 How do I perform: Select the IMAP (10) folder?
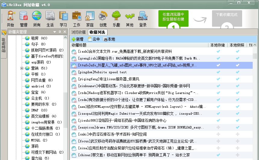pyautogui.click(x=39, y=110)
